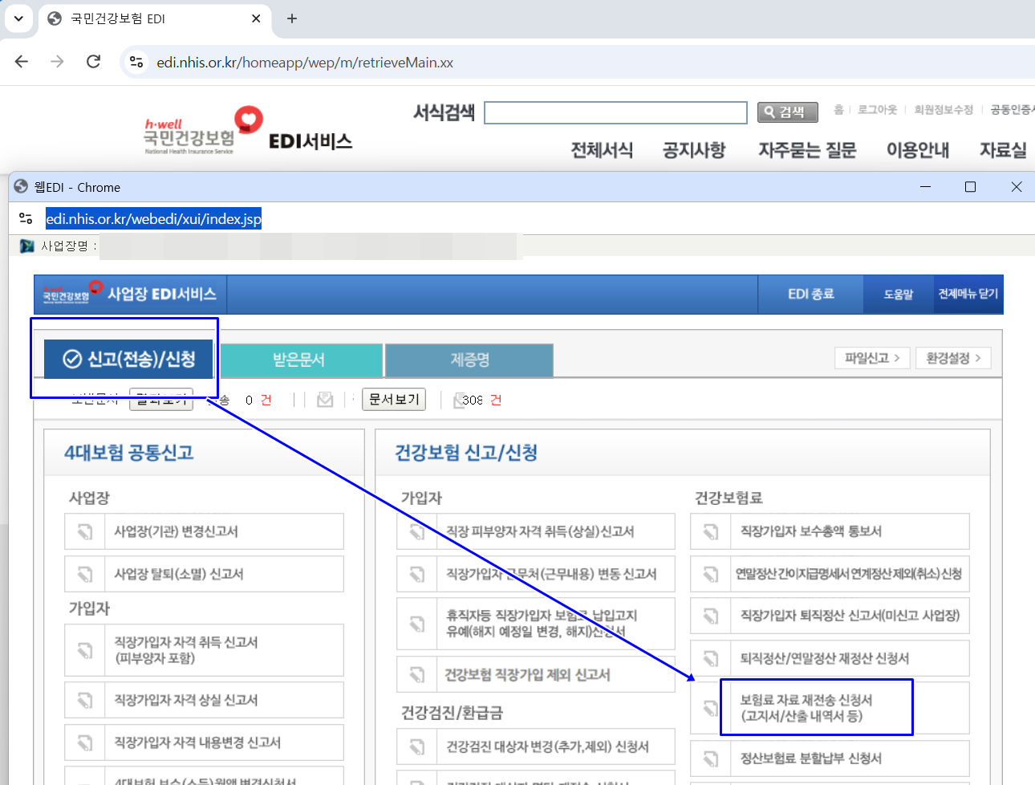Switch to the 제증명 tab
This screenshot has width=1035, height=785.
469,360
